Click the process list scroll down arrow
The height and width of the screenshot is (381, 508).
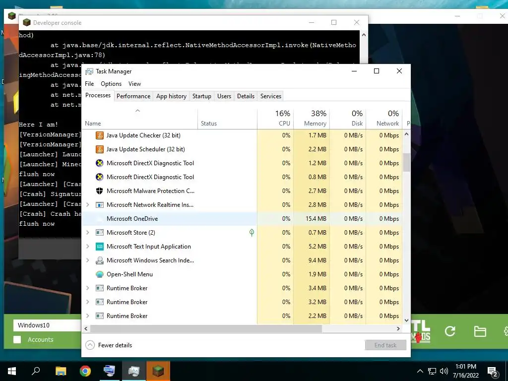(x=407, y=320)
